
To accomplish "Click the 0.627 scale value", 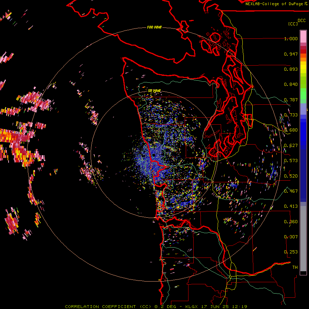I will click(x=291, y=146).
